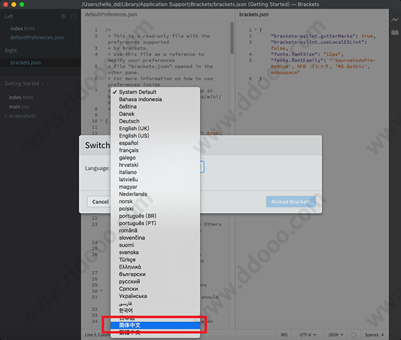Click Spaces: 4 indentation setting
Image resolution: width=401 pixels, height=340 pixels.
pyautogui.click(x=374, y=334)
